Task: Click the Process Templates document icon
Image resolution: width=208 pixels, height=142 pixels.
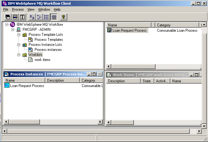Action: point(30,40)
